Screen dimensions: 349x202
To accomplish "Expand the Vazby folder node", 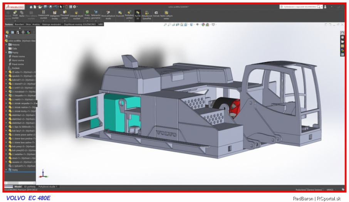I will click(6, 170).
